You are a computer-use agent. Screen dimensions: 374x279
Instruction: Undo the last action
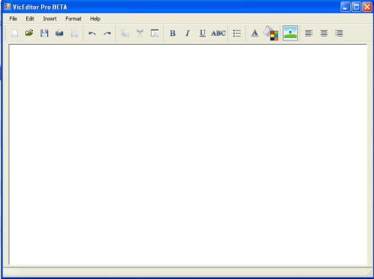click(x=92, y=34)
